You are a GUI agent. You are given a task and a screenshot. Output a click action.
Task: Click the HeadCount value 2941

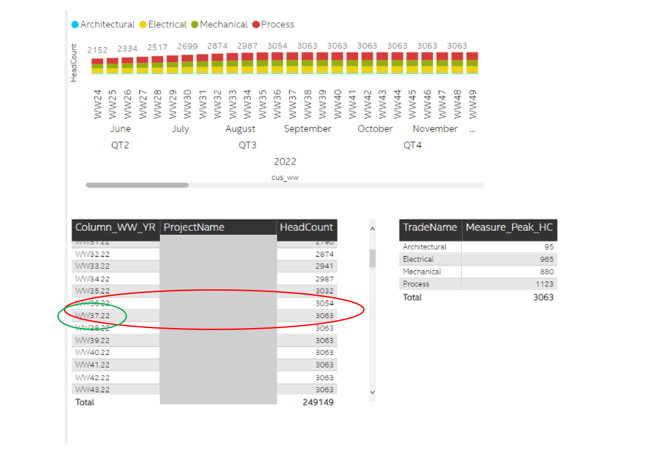pos(324,266)
